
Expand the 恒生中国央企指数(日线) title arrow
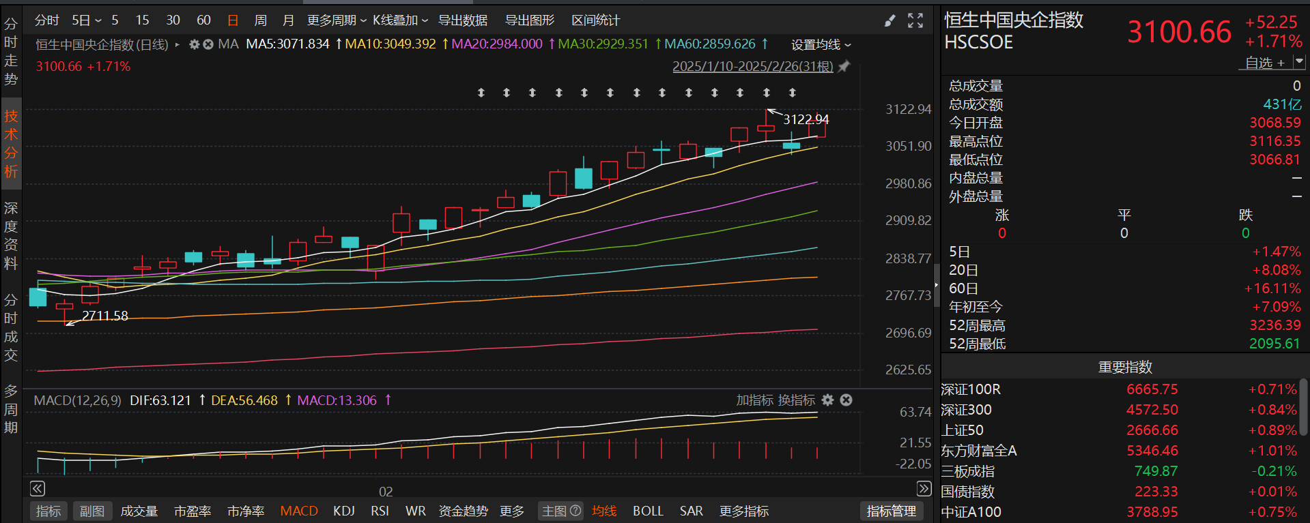click(x=177, y=44)
